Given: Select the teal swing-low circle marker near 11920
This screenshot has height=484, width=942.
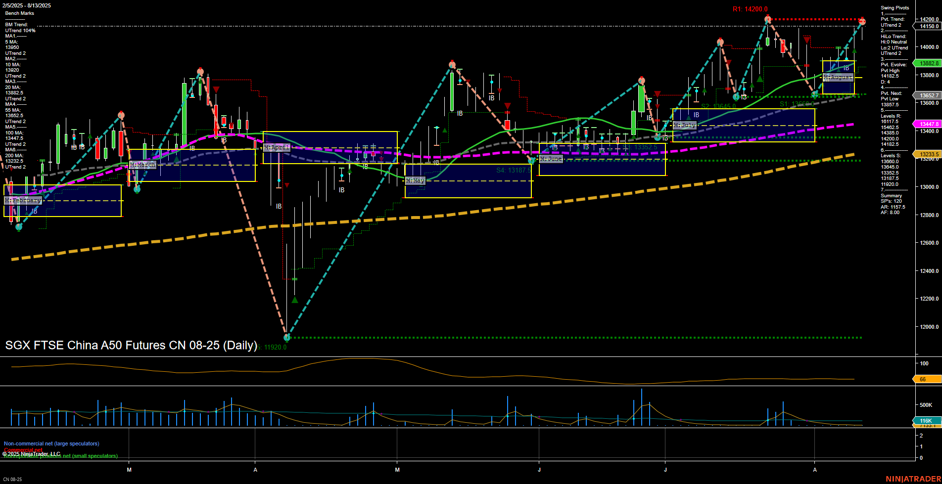Looking at the screenshot, I should pos(286,338).
